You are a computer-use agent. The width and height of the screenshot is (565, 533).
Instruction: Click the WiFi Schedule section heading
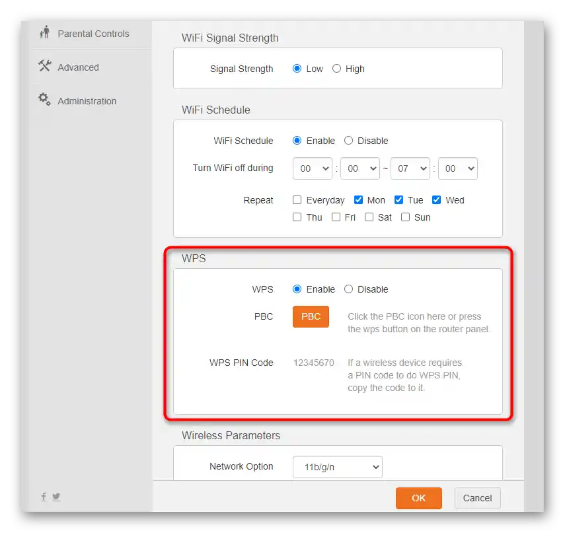(x=216, y=110)
